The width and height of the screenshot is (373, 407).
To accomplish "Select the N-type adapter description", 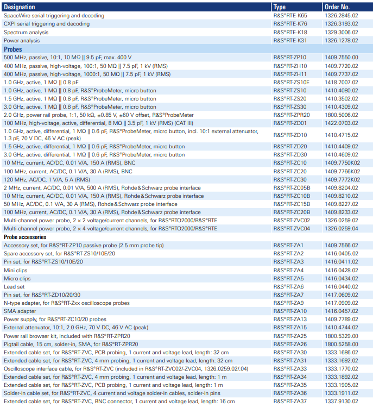I will 67,303.
